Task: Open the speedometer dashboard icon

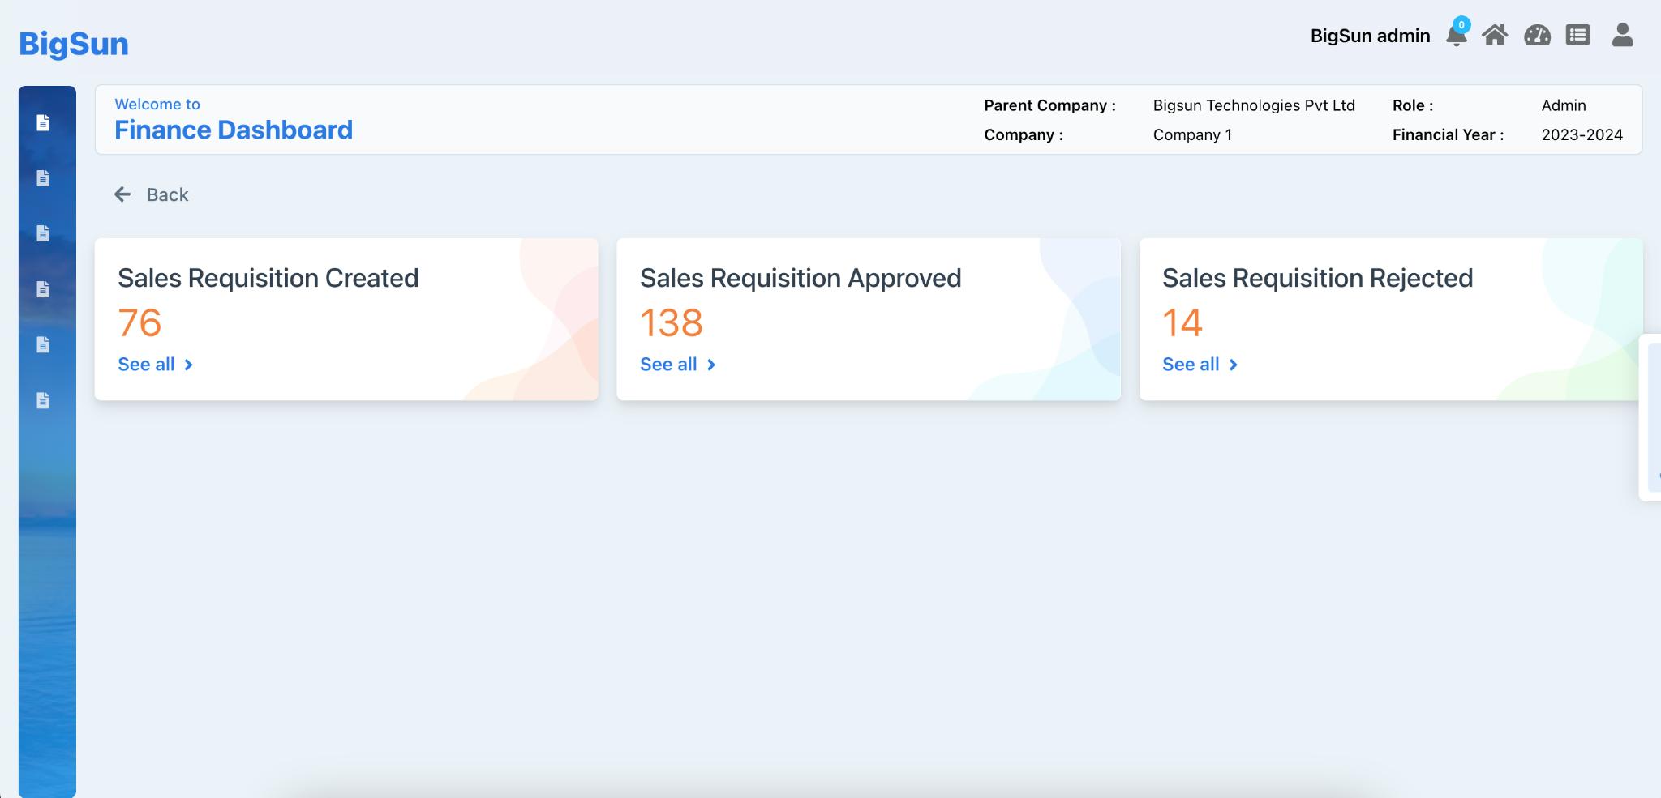Action: 1537,36
